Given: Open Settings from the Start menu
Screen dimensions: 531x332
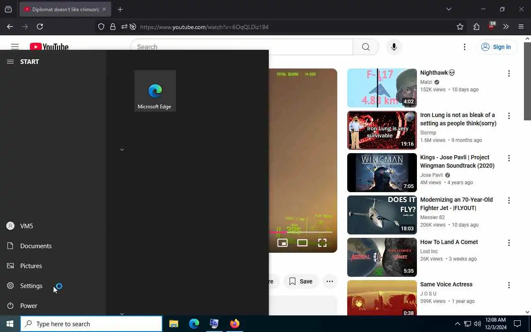Looking at the screenshot, I should [53, 286].
